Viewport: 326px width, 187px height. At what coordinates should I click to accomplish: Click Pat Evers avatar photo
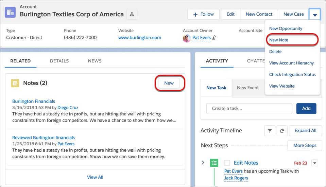click(x=187, y=38)
